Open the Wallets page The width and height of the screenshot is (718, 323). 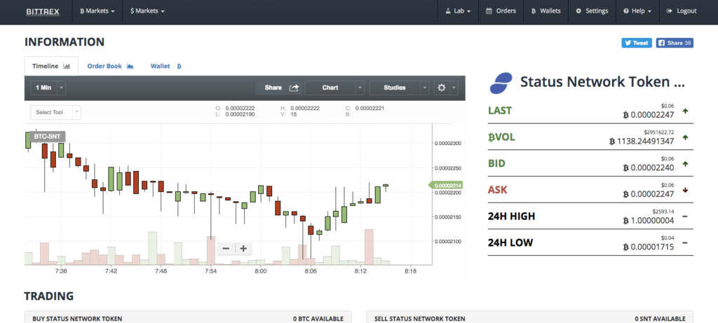(546, 11)
